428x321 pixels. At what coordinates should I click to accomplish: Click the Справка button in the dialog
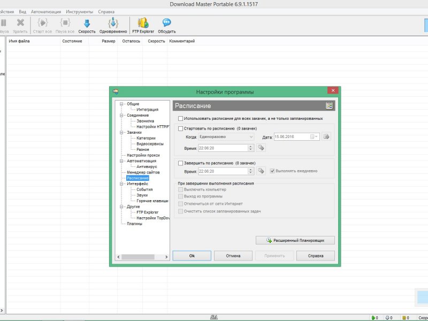(316, 256)
